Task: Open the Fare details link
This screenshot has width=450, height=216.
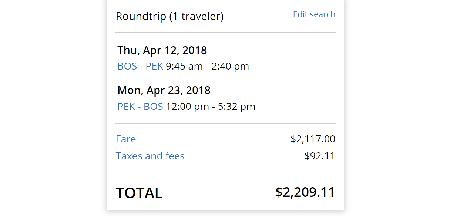Action: [126, 139]
